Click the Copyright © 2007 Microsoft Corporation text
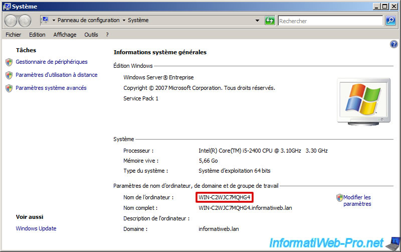This screenshot has width=401, height=252. click(x=199, y=88)
